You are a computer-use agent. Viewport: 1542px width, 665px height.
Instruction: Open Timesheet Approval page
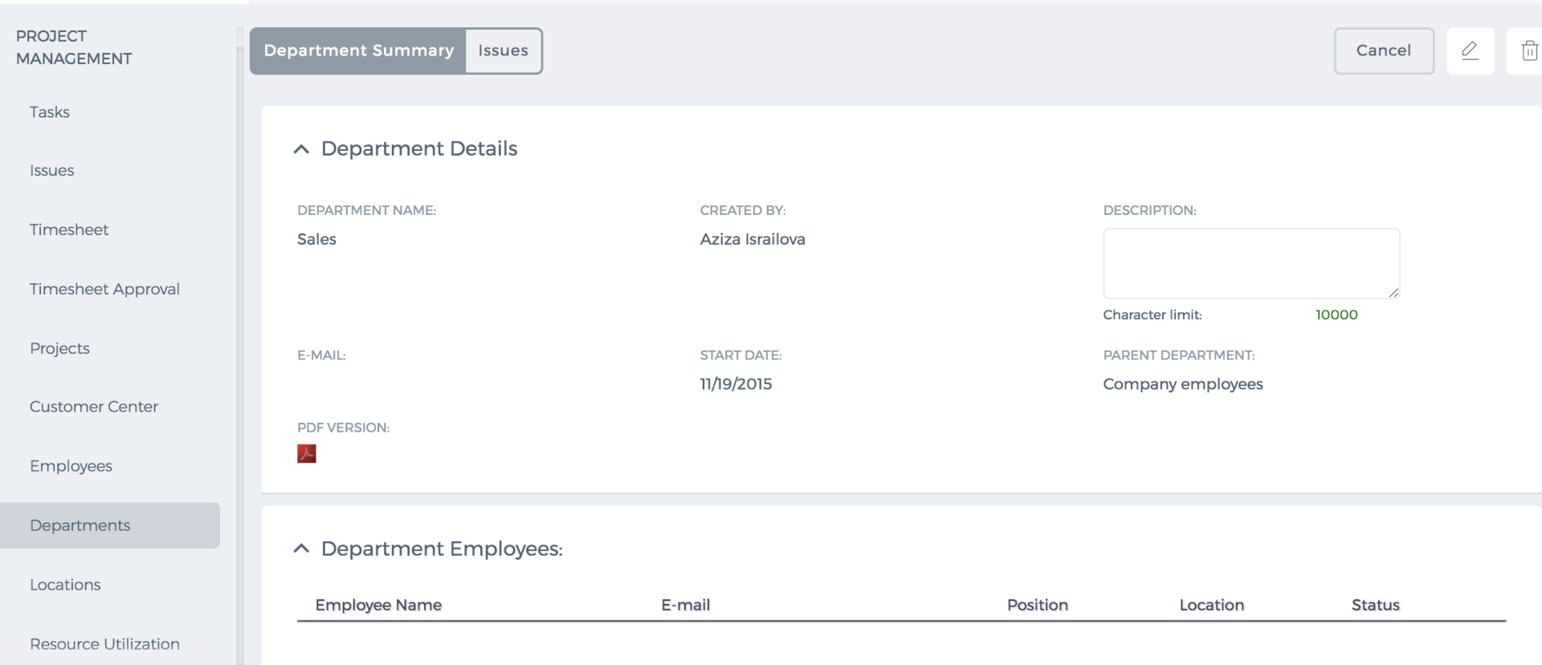pos(104,290)
